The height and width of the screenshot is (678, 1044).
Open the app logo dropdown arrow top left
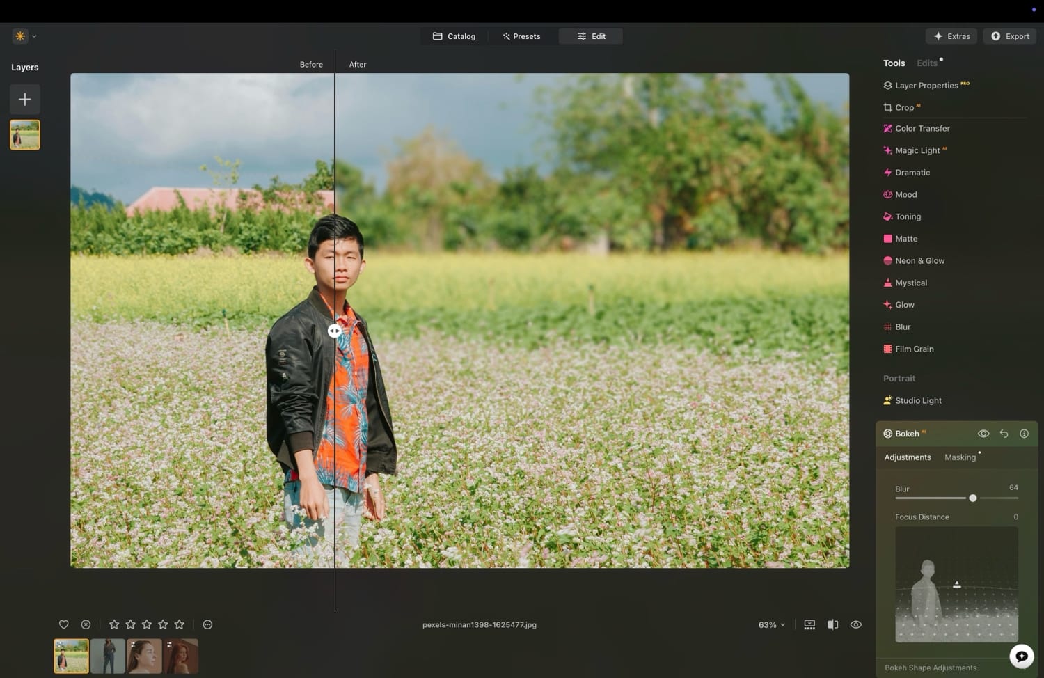point(33,36)
